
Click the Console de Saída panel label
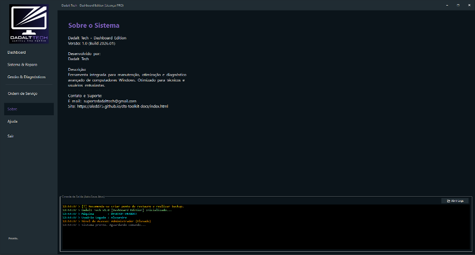tap(83, 197)
